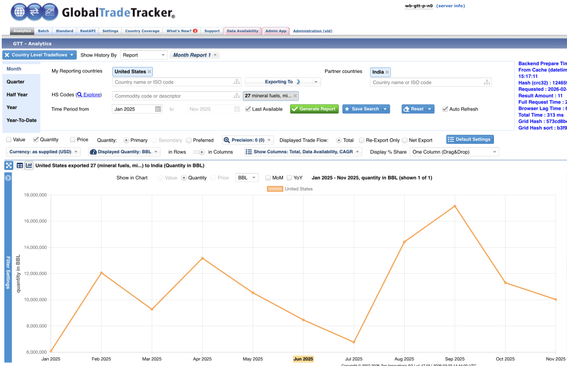
Task: Switch to table grid view icon
Action: tap(19, 165)
